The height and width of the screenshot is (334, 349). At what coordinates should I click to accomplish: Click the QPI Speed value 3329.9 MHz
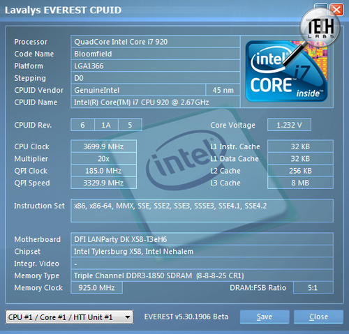[103, 183]
